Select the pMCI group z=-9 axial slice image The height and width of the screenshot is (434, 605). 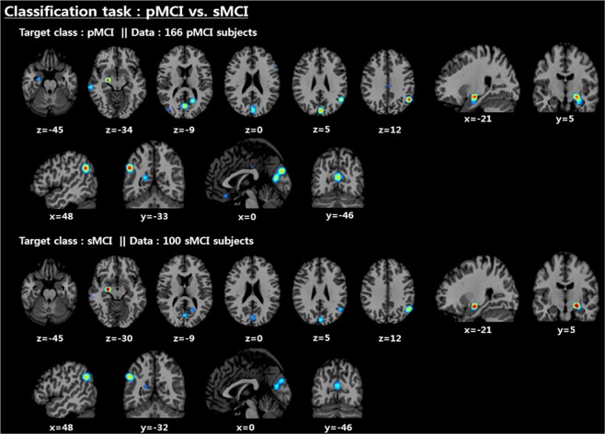pos(185,82)
